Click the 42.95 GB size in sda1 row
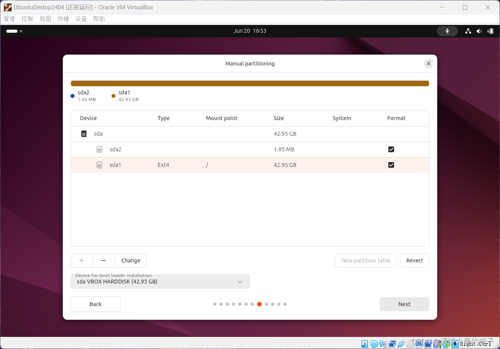 285,165
